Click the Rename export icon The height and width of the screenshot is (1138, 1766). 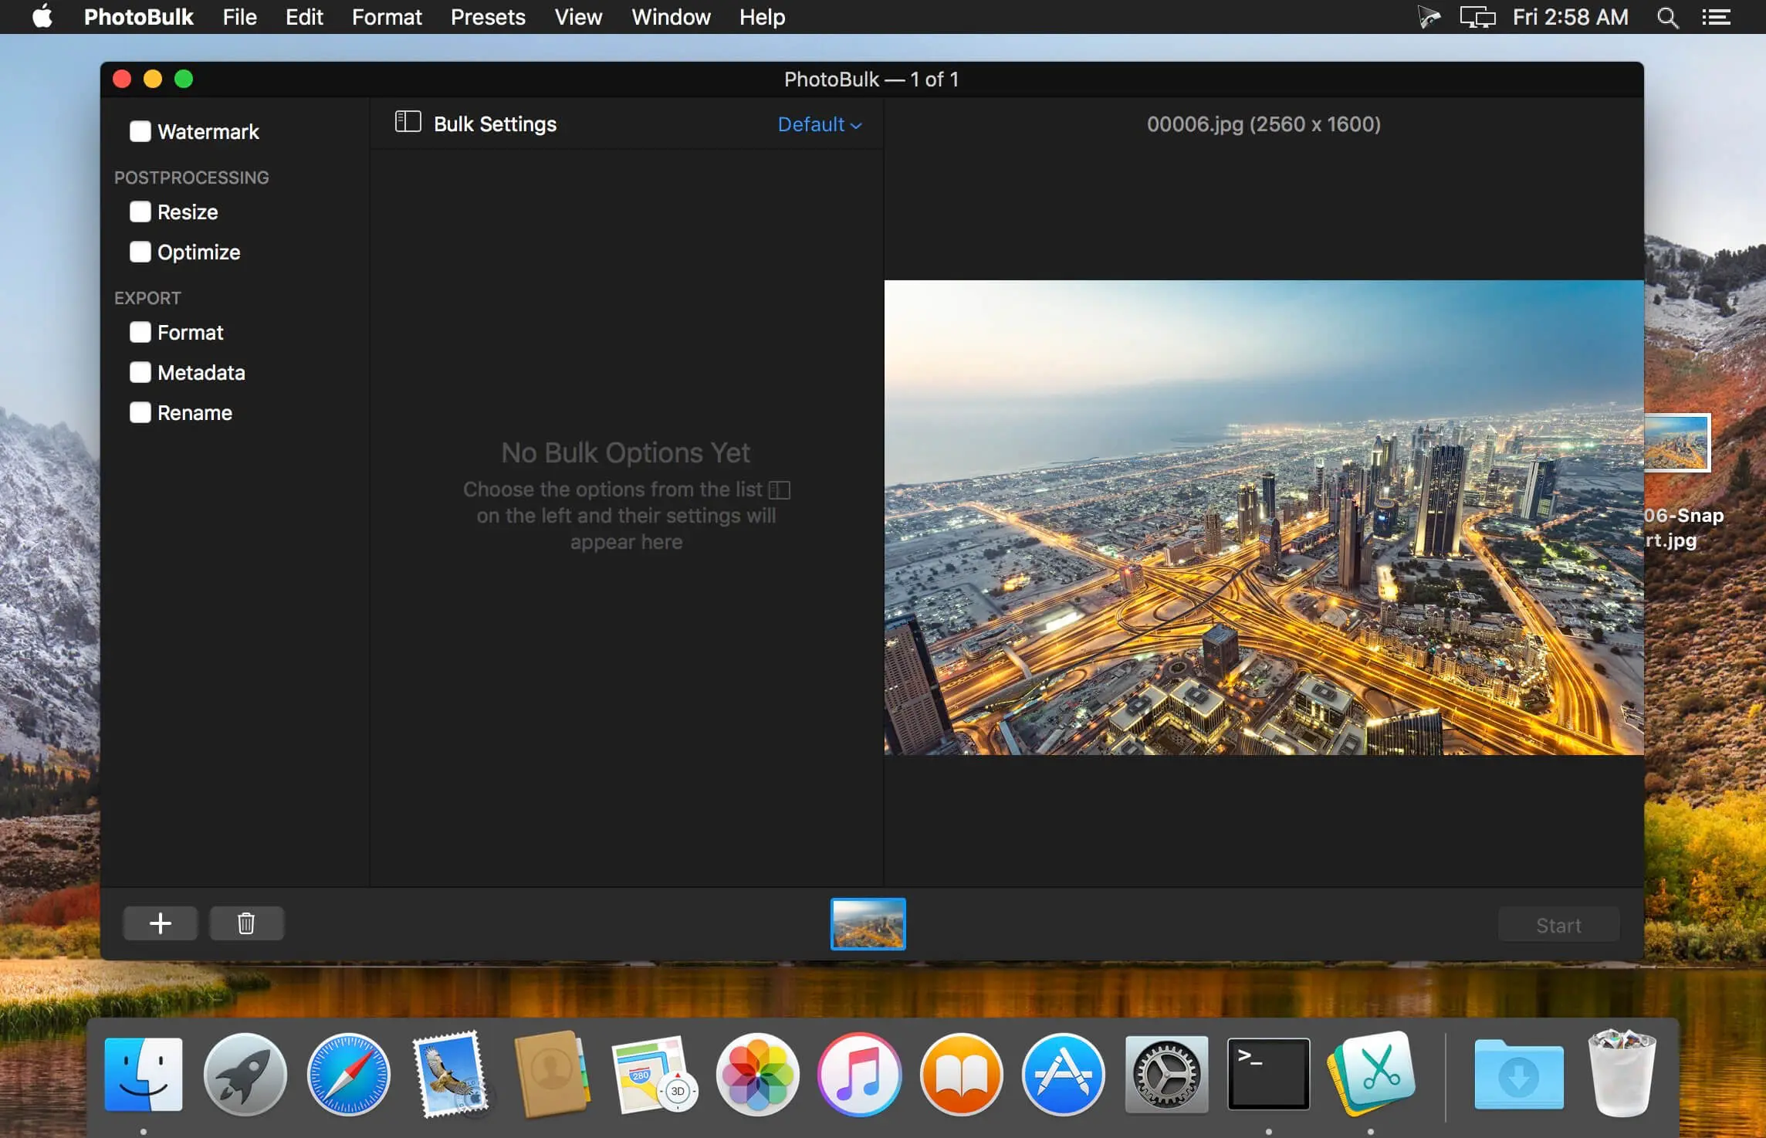point(139,412)
